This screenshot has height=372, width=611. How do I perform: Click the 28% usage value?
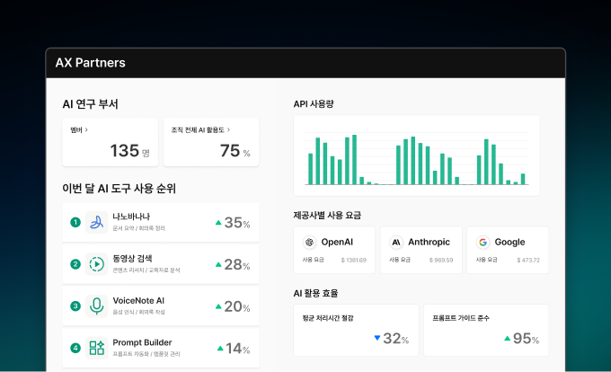(x=237, y=265)
